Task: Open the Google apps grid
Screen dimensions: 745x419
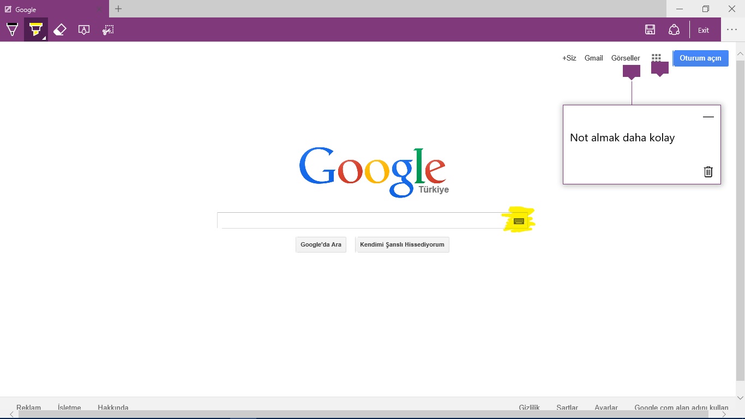Action: coord(656,58)
